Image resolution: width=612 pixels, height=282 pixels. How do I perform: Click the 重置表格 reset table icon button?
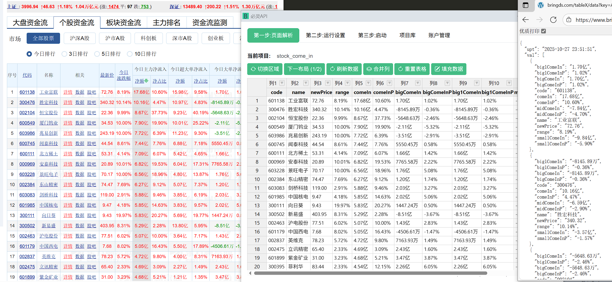400,69
